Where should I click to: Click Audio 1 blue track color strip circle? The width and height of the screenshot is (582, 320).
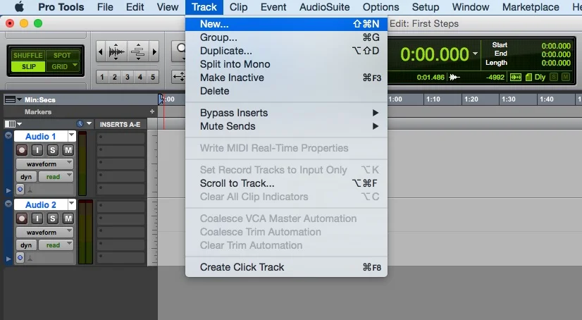coord(8,135)
